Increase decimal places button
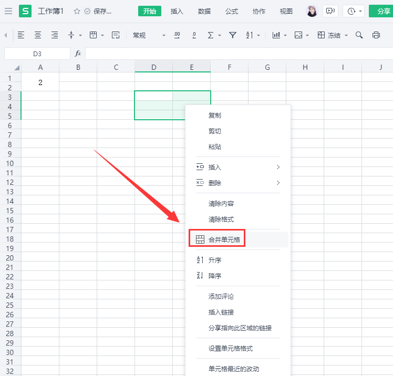 (x=177, y=35)
